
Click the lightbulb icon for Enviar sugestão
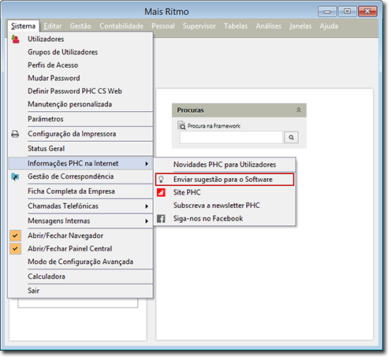pyautogui.click(x=161, y=180)
